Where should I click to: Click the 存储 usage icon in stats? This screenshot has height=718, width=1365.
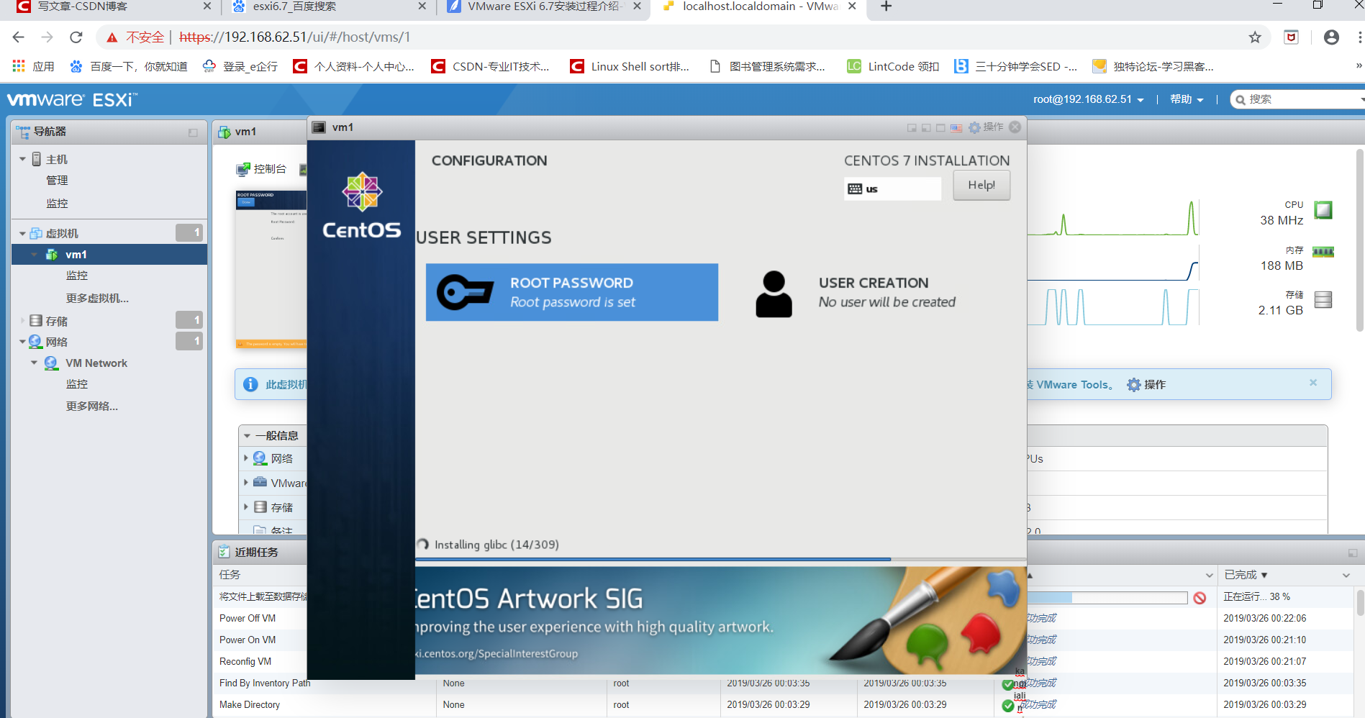1323,299
